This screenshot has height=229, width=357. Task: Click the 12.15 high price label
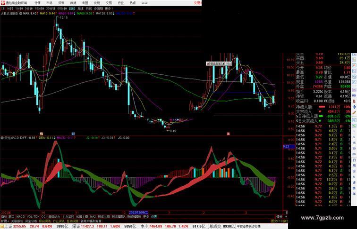point(64,17)
